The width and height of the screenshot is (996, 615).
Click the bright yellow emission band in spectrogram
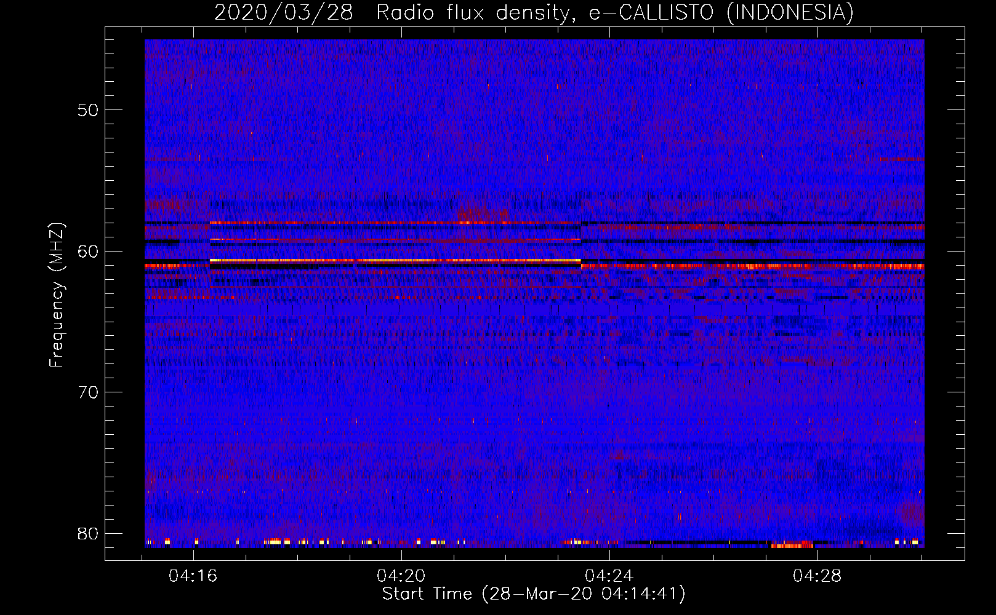[395, 261]
